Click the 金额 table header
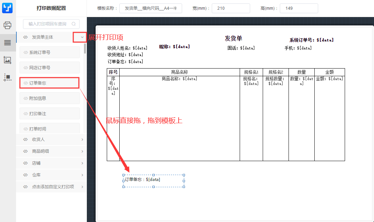The height and width of the screenshot is (222, 374). click(x=330, y=72)
